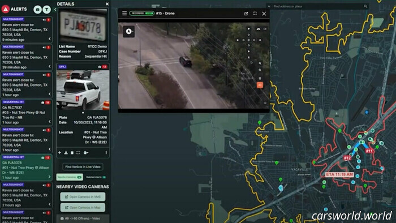Download the plate read using download icon

66,153
